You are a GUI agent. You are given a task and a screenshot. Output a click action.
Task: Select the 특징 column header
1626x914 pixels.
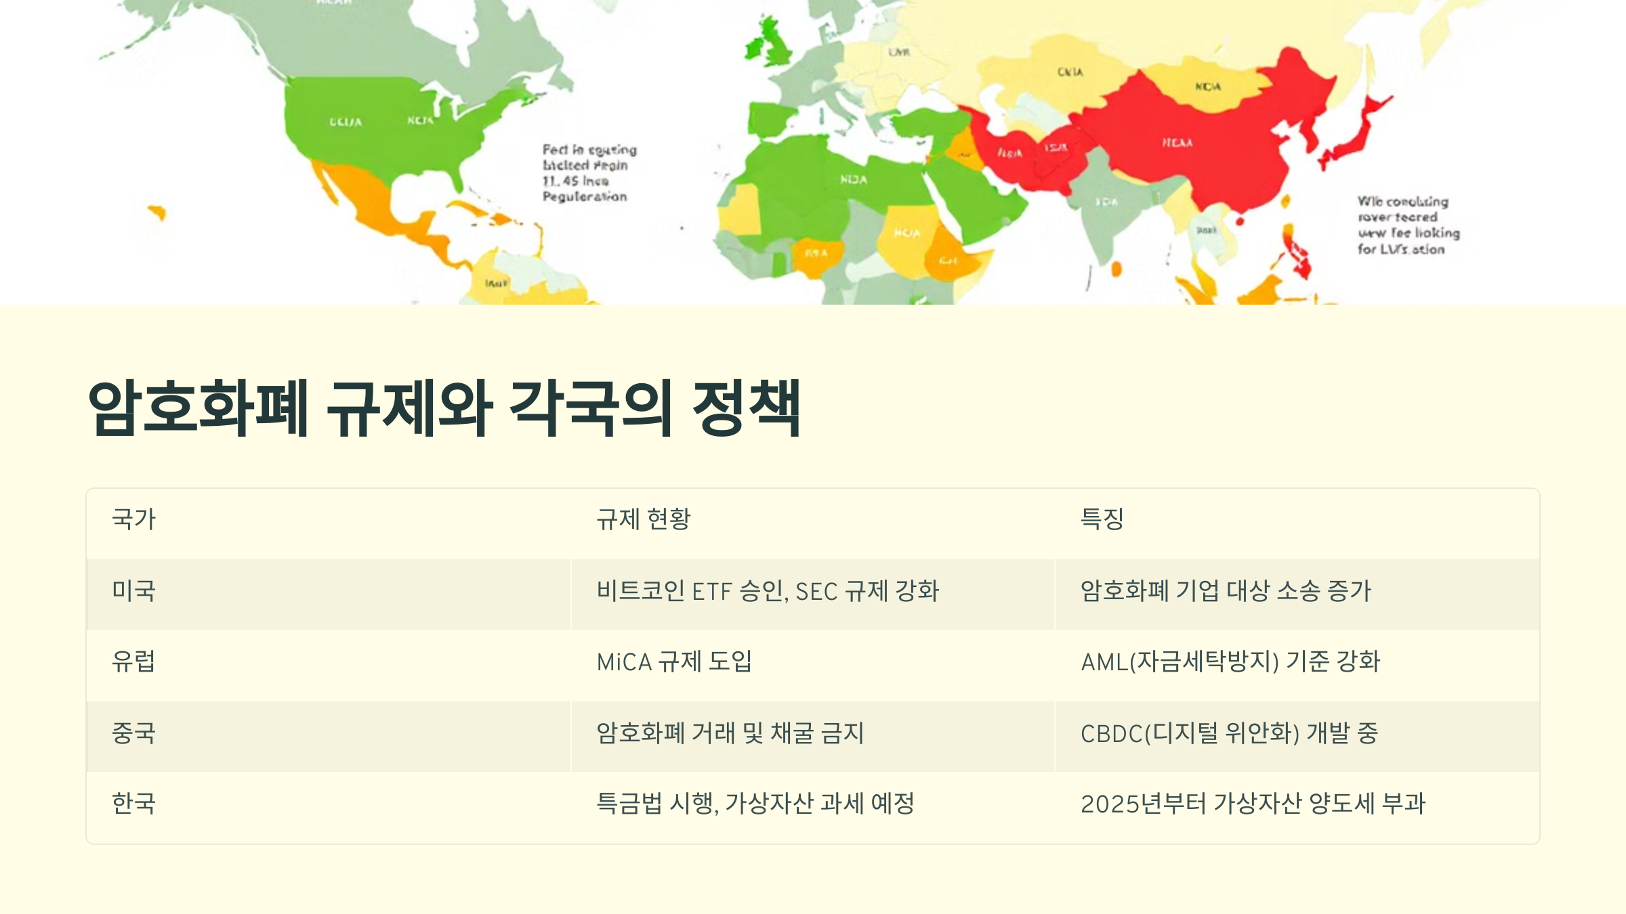click(x=1102, y=520)
